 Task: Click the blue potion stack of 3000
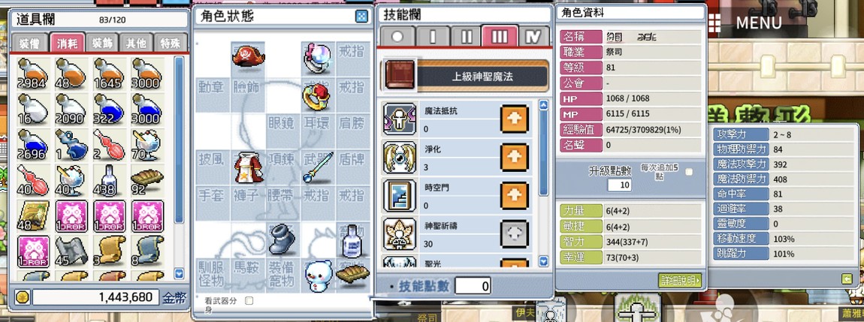click(148, 108)
